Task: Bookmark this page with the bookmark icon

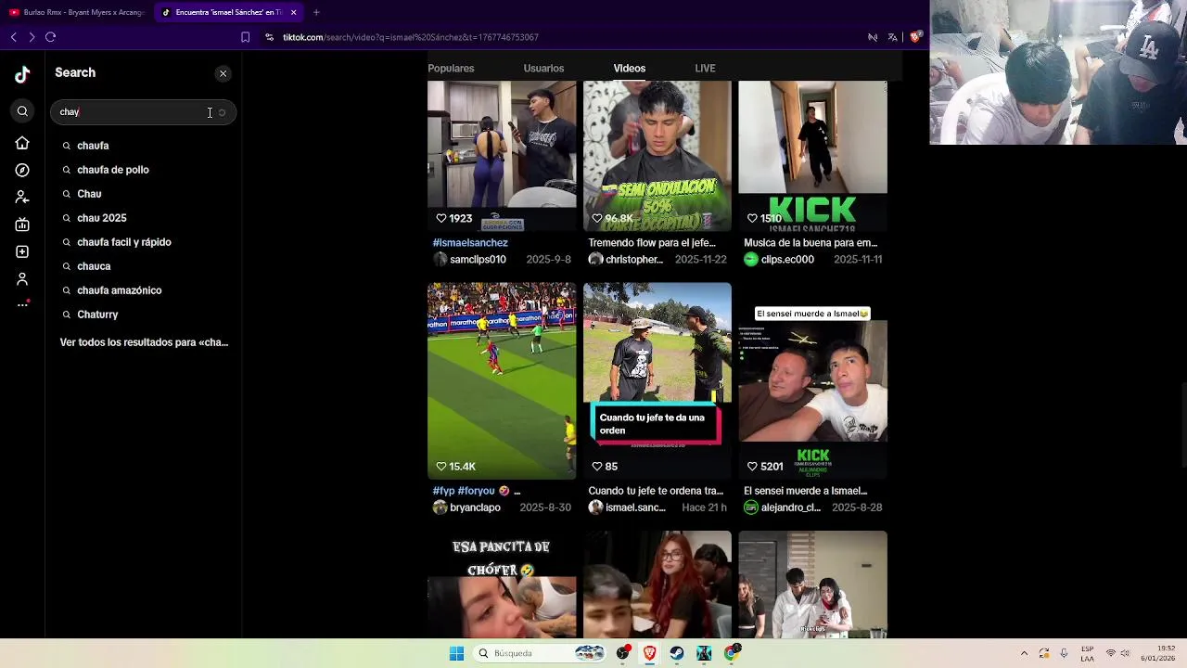Action: point(245,37)
